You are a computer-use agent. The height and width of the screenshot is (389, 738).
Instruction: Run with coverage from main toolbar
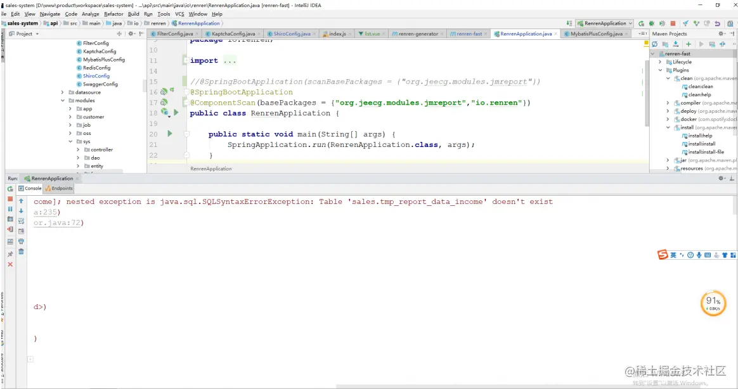(662, 23)
